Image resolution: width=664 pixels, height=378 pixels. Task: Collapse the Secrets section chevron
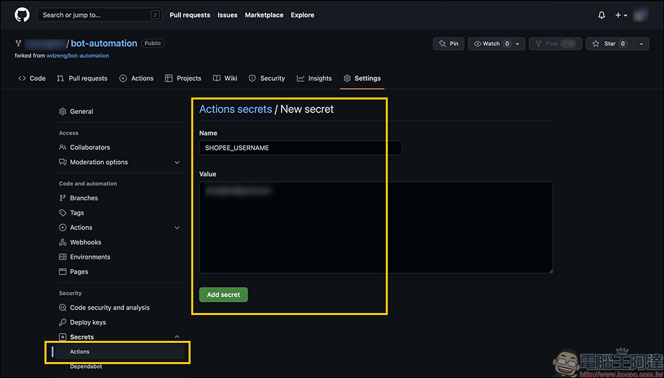tap(177, 337)
